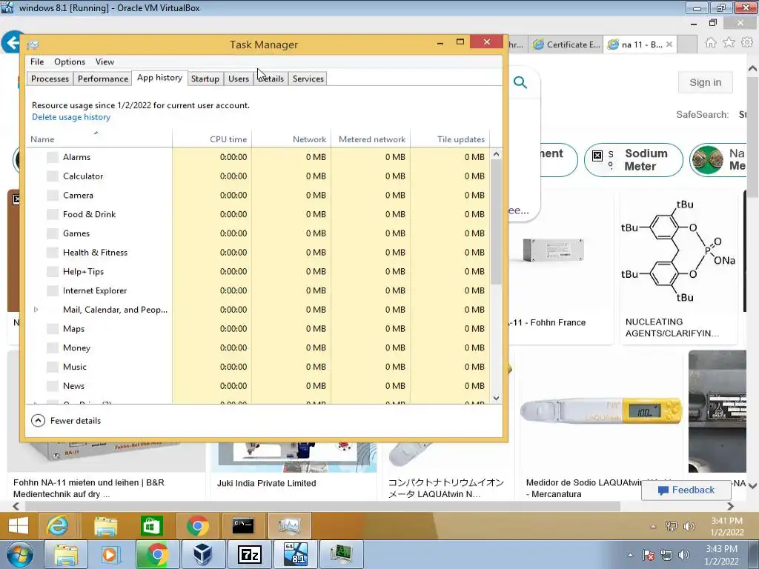Show hidden icons in host tray
Screen dimensions: 759x569
(x=630, y=555)
